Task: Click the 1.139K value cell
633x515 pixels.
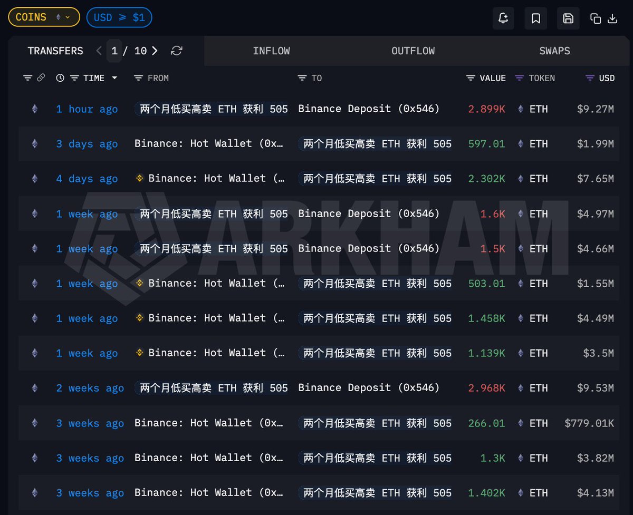Action: 486,353
